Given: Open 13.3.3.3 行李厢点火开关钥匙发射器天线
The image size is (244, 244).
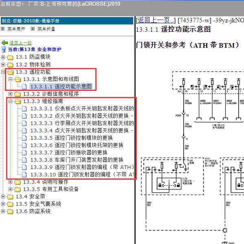Looking at the screenshot, I should (82, 123).
